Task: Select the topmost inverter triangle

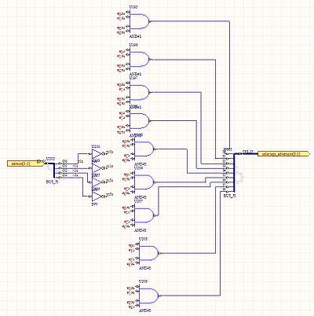Action: click(96, 154)
